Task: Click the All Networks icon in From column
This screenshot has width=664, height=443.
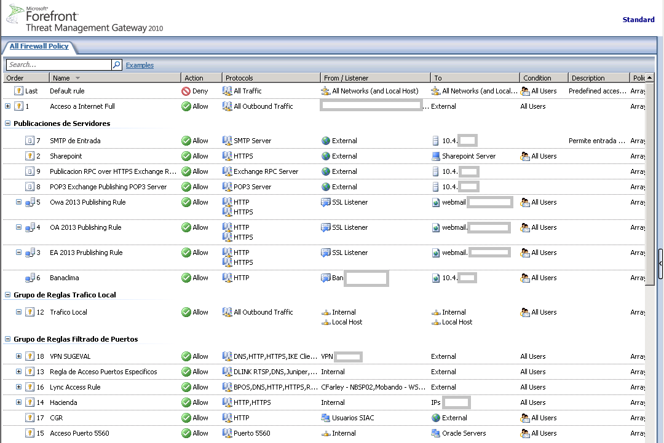Action: pyautogui.click(x=326, y=91)
